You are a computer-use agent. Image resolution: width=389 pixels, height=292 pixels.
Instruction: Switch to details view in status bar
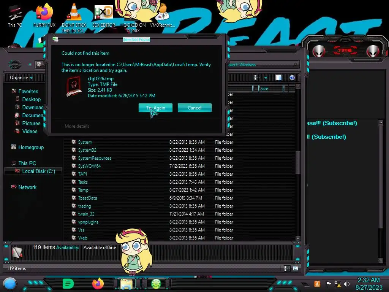point(287,268)
